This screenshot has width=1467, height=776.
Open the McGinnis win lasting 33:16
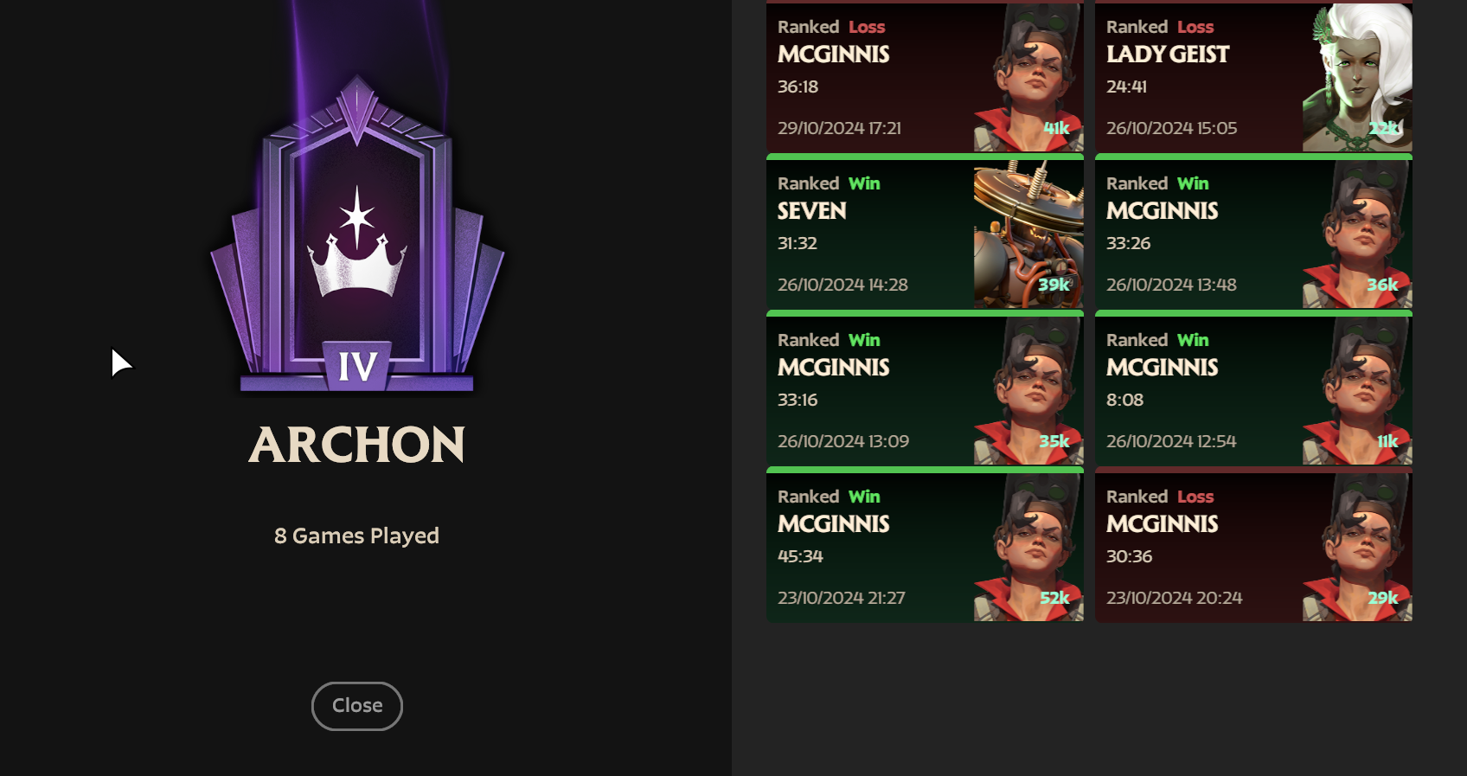click(x=925, y=388)
